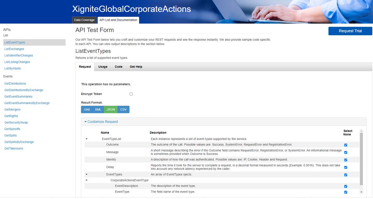Collapse the Customize Request section

pos(101,122)
